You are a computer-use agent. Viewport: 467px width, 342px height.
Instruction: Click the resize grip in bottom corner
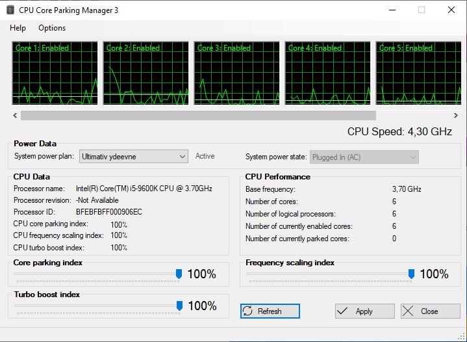coord(462,337)
